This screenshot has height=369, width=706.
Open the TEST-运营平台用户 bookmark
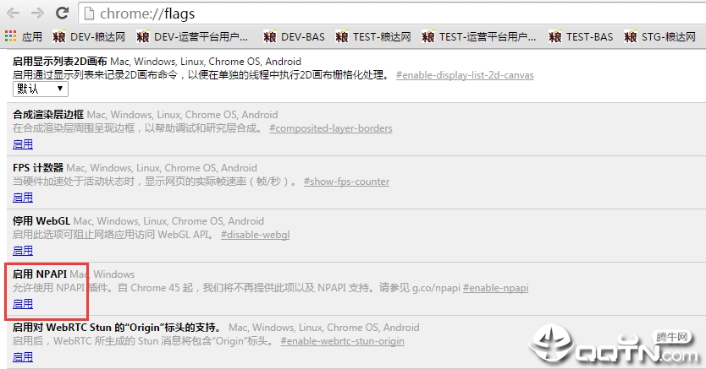click(479, 36)
